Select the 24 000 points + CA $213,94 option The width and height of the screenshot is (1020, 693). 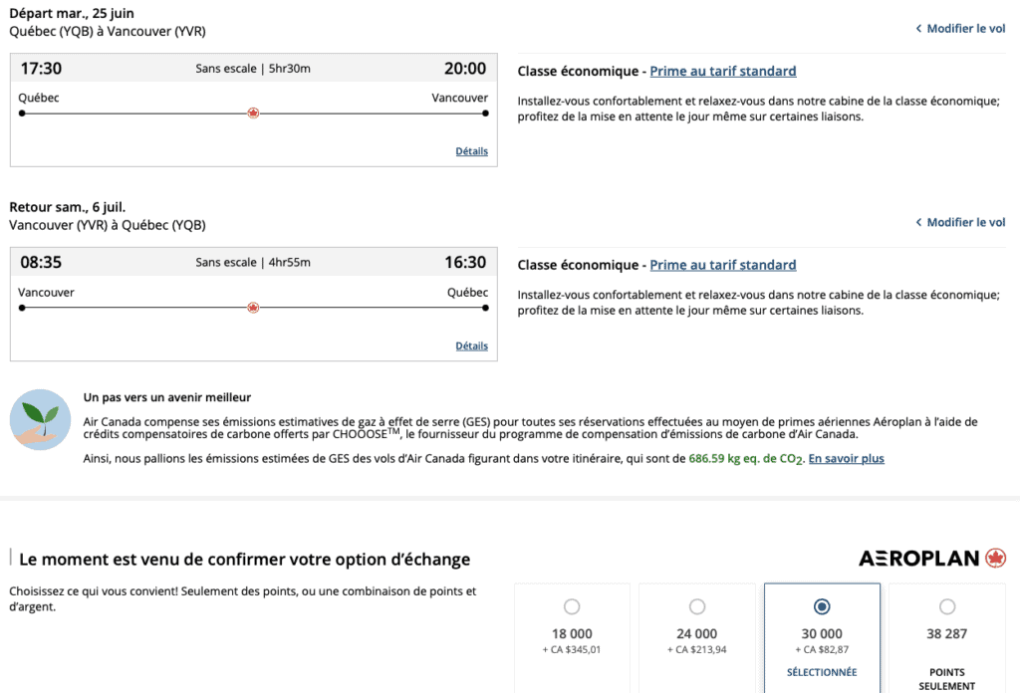pos(697,606)
